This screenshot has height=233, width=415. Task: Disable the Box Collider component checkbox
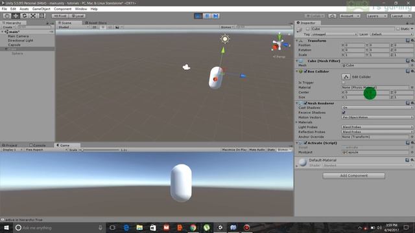click(305, 71)
